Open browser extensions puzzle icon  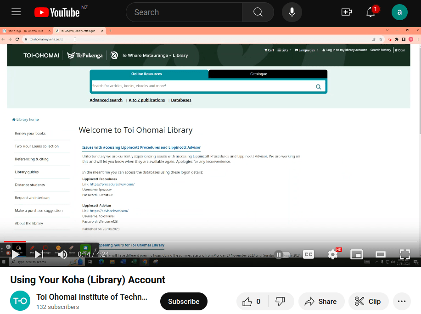(397, 39)
